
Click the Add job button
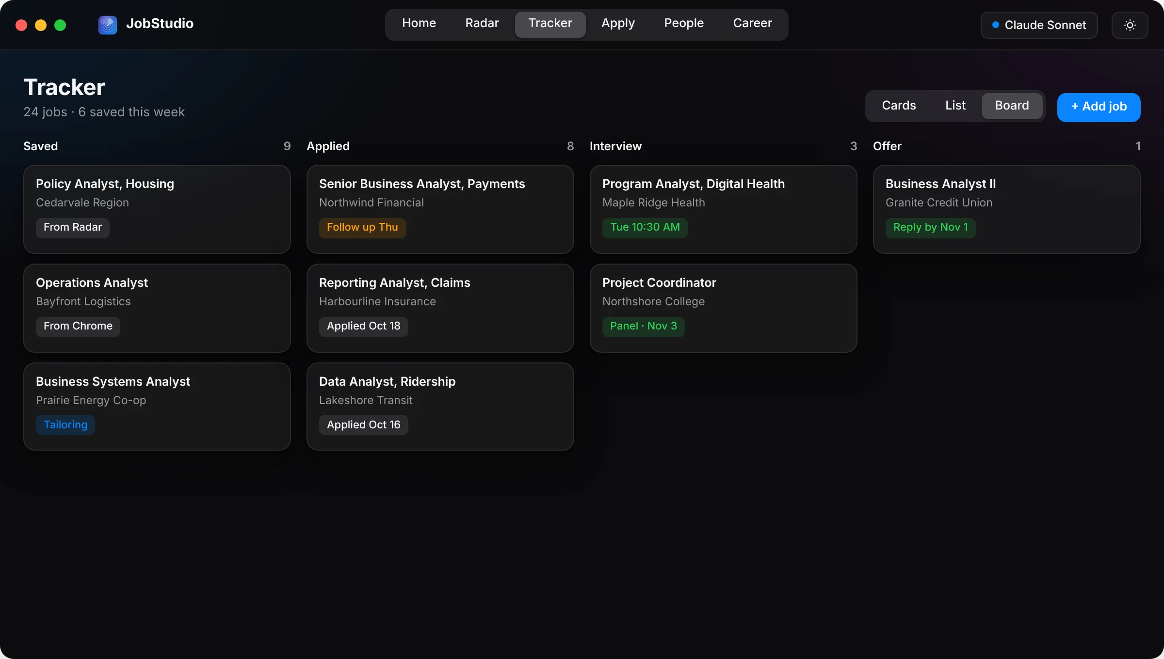(x=1099, y=107)
